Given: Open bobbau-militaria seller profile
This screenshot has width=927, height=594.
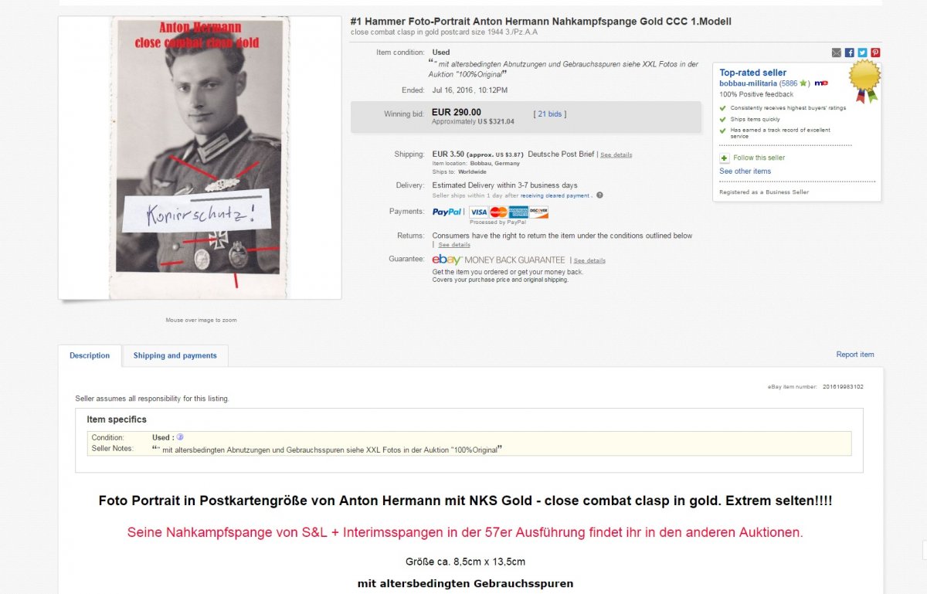Looking at the screenshot, I should 748,83.
